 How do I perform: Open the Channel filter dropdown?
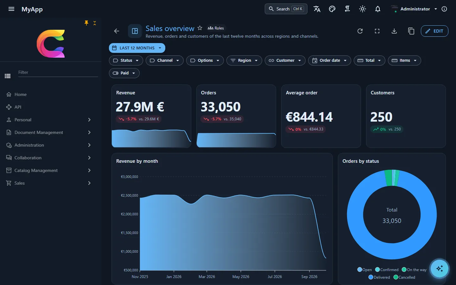pyautogui.click(x=165, y=60)
